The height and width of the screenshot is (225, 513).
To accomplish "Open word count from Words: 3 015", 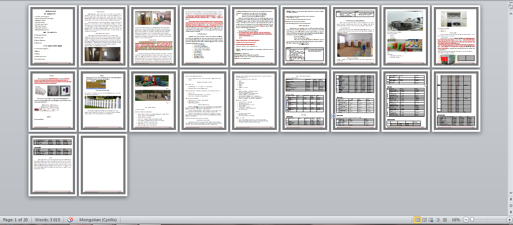I will pyautogui.click(x=47, y=220).
